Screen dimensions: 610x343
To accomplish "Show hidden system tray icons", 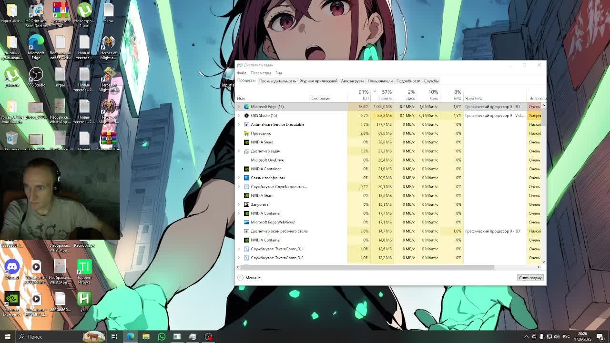I will point(526,337).
